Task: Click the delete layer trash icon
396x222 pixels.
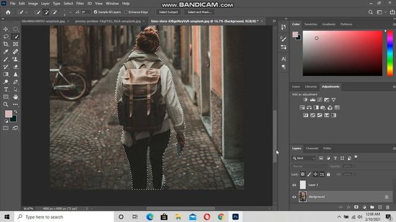Action: point(388,207)
